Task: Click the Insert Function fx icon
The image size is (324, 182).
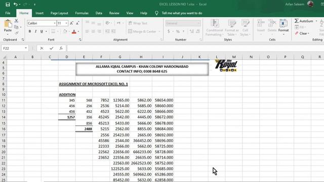Action: (61, 49)
